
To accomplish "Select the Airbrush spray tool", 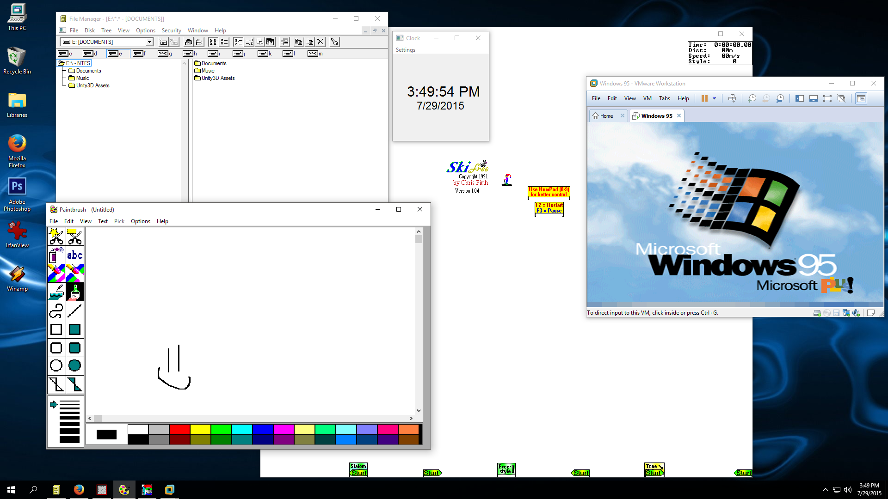I will (x=55, y=256).
